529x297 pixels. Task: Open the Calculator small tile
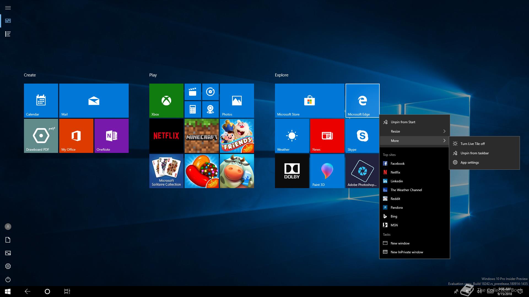193,109
